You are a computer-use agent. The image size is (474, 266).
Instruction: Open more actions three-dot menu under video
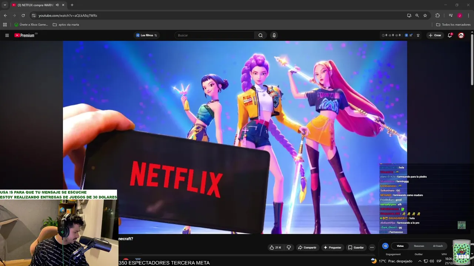click(x=372, y=248)
